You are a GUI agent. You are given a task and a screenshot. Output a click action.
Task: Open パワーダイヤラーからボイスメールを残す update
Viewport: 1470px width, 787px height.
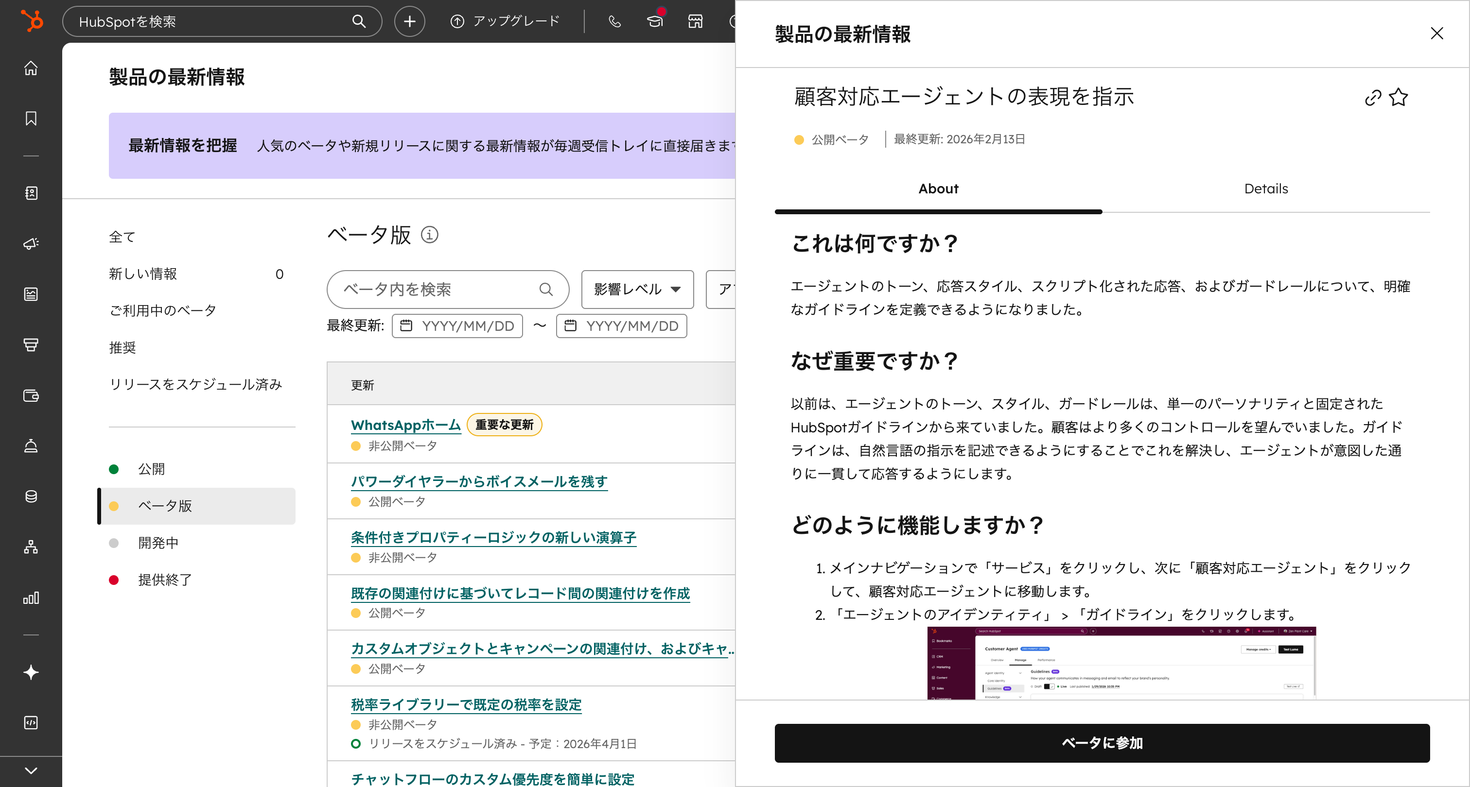[479, 481]
